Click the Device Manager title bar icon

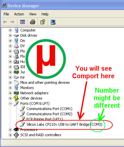[x=4, y=5]
